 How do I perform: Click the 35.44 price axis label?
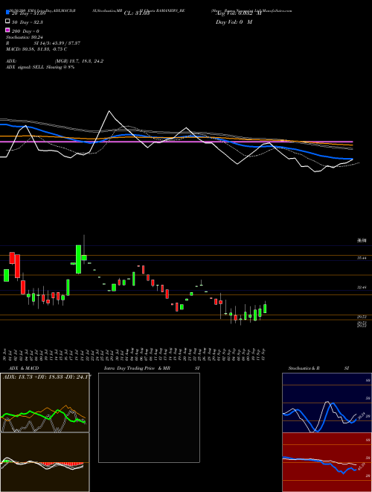[362, 258]
